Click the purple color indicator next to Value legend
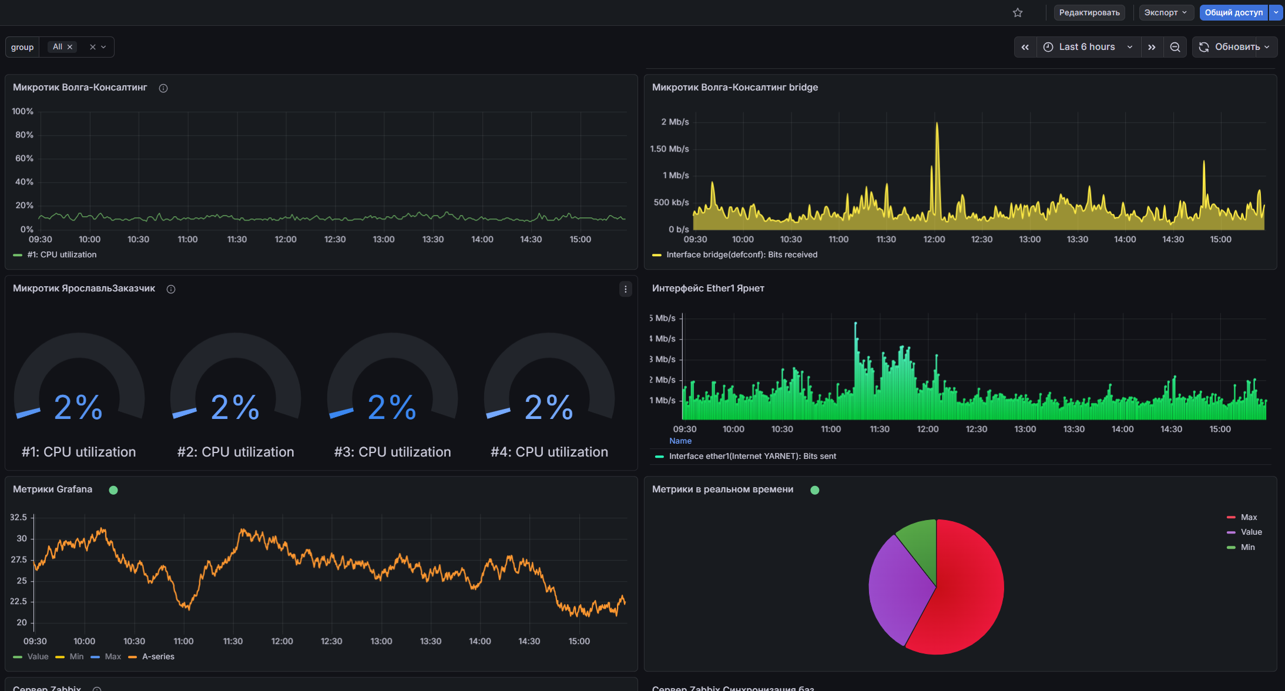The image size is (1285, 691). click(x=1232, y=532)
